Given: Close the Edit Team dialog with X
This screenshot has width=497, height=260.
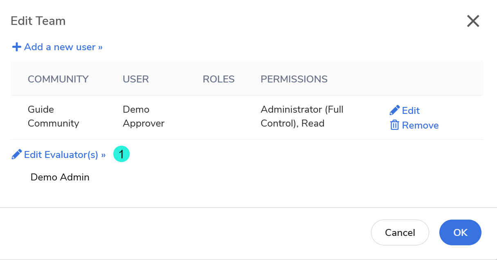Looking at the screenshot, I should [x=473, y=21].
